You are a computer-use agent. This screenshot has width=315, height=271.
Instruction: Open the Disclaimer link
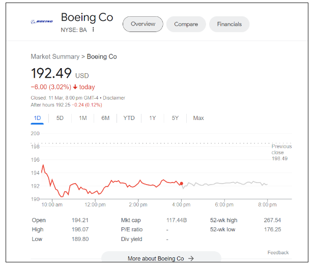pos(114,98)
